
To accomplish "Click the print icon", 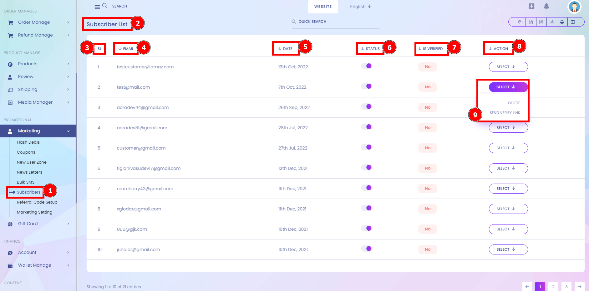I will (x=562, y=22).
